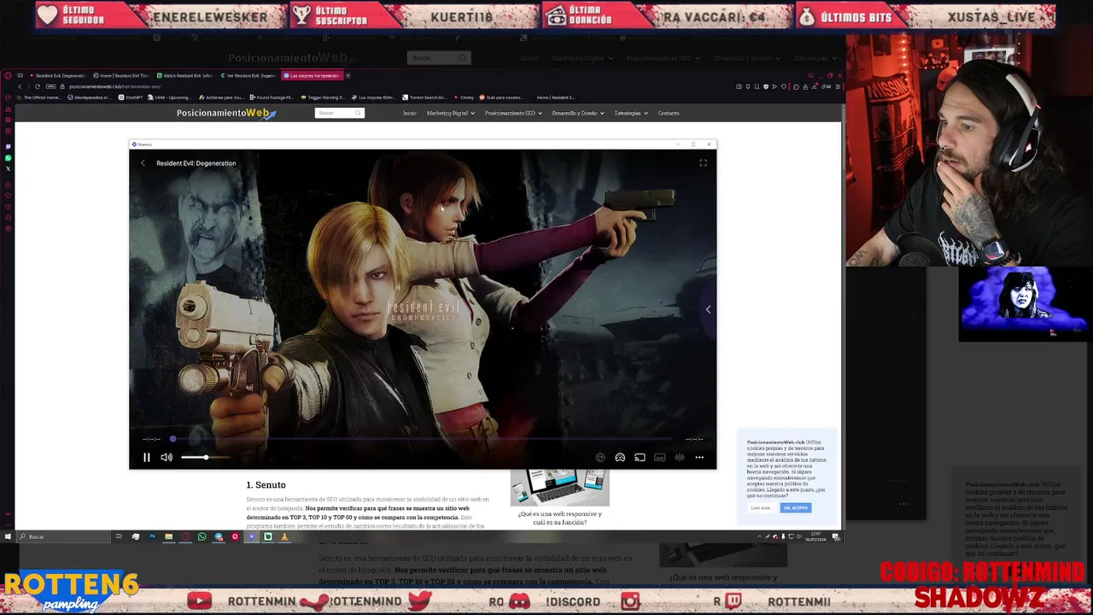Open the player's three-dot more options
1093x615 pixels.
[x=699, y=458]
